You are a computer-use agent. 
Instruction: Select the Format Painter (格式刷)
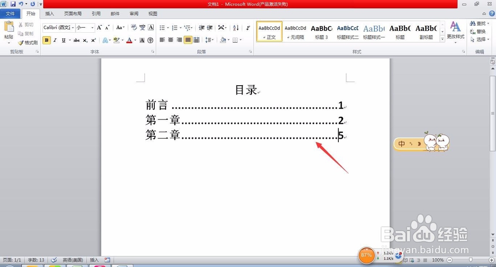pos(28,42)
